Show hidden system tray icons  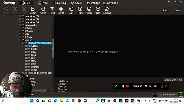click(146, 101)
